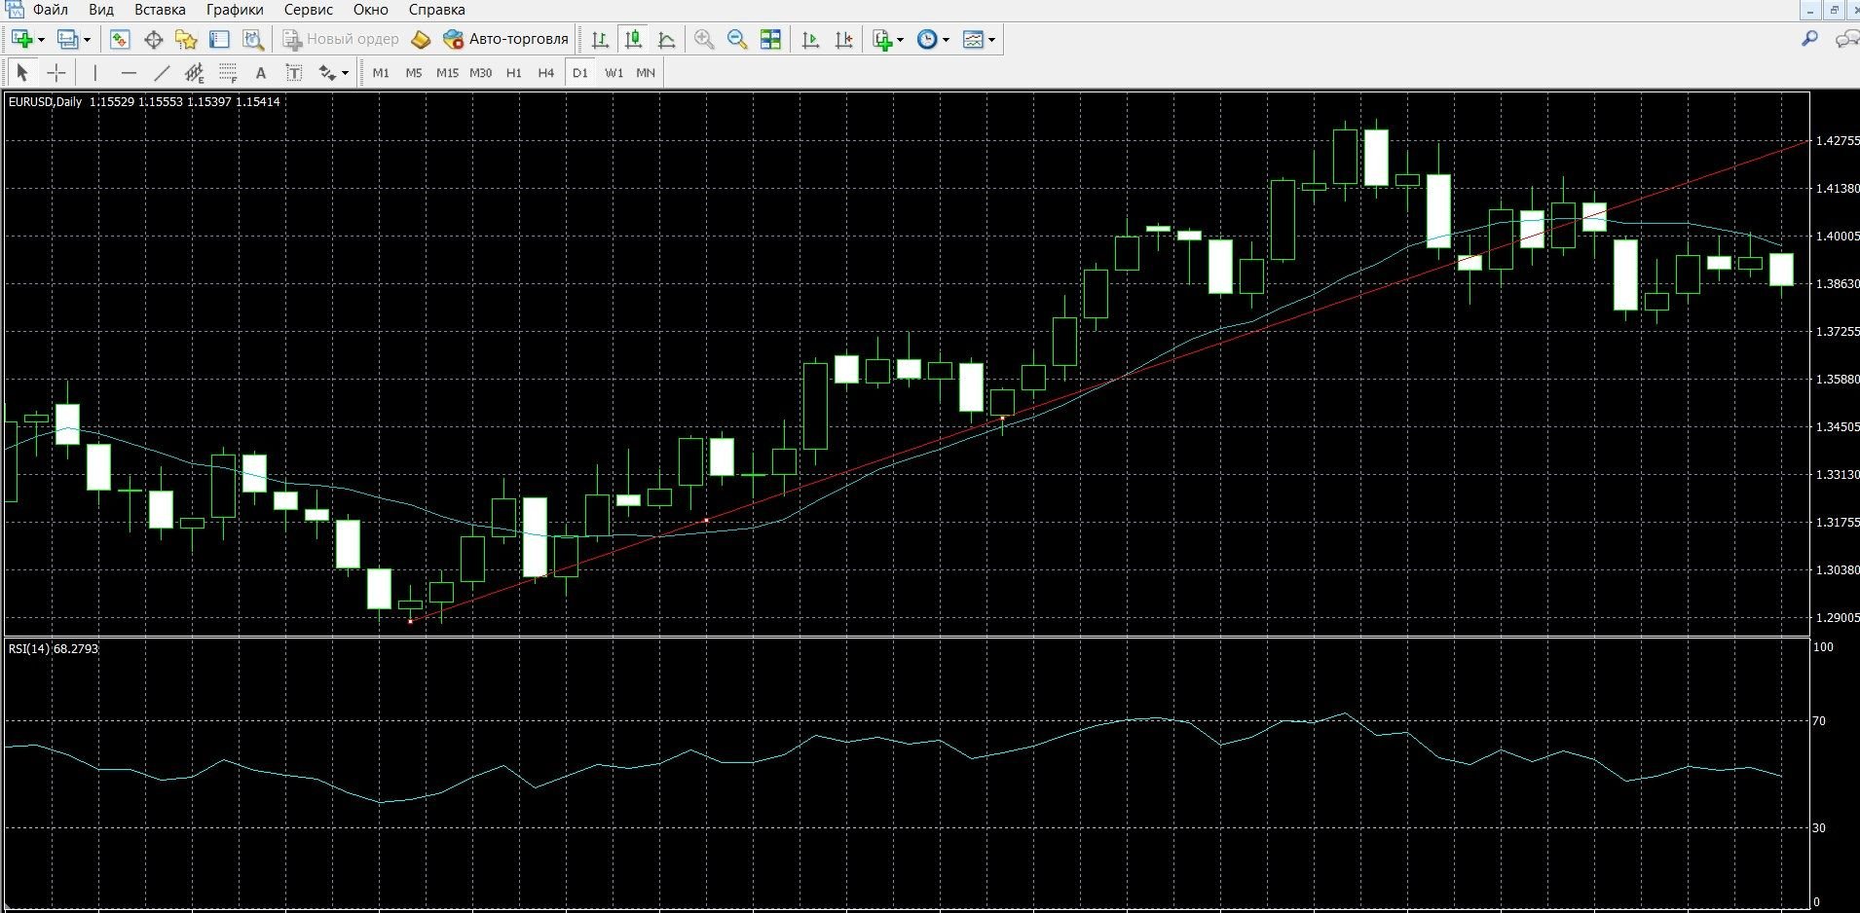The image size is (1860, 913).
Task: Expand the Periods clock dropdown arrow
Action: pyautogui.click(x=946, y=40)
